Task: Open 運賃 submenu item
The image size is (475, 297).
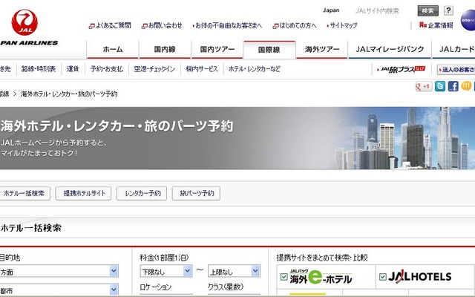Action: 73,69
